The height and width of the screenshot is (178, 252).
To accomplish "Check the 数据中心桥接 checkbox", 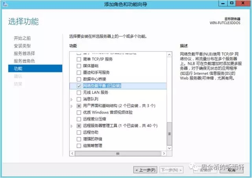I will pyautogui.click(x=79, y=79).
